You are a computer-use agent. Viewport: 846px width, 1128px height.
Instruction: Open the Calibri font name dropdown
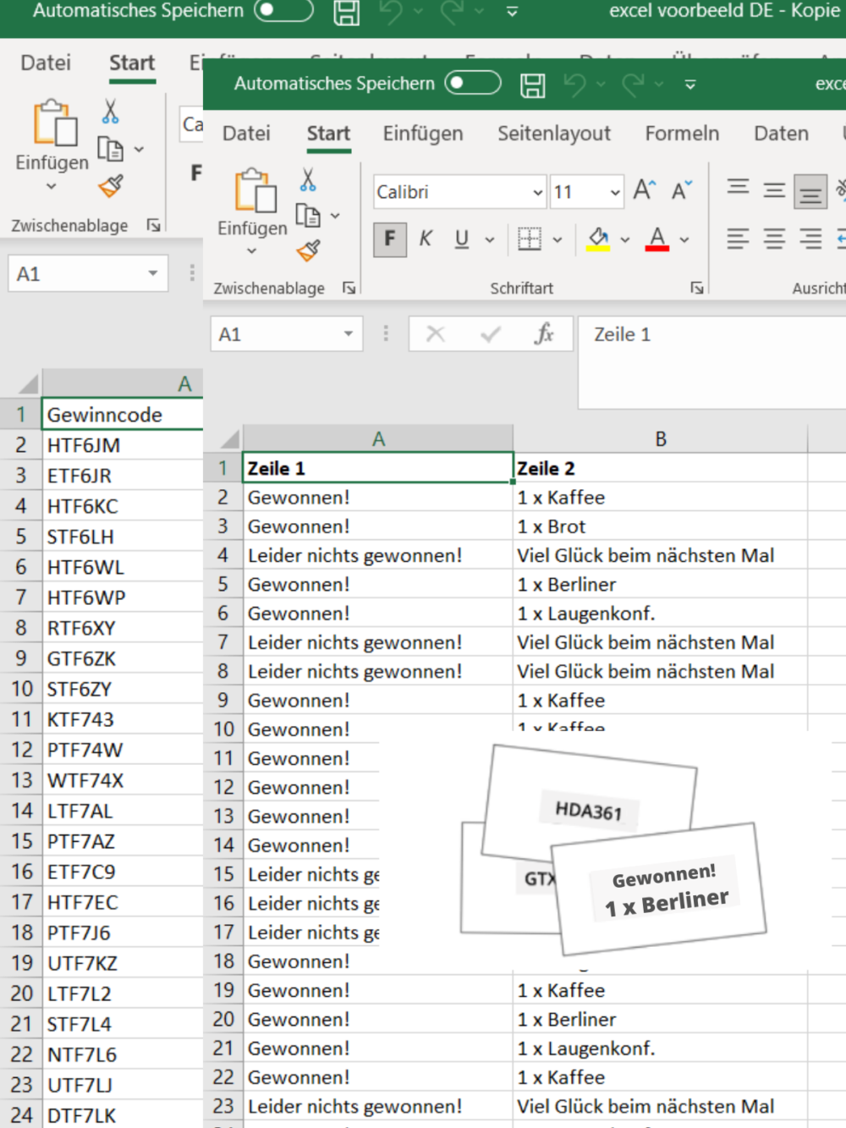pos(537,193)
